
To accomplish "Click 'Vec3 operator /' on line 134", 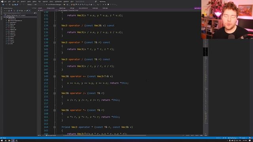I will [x=72, y=26].
